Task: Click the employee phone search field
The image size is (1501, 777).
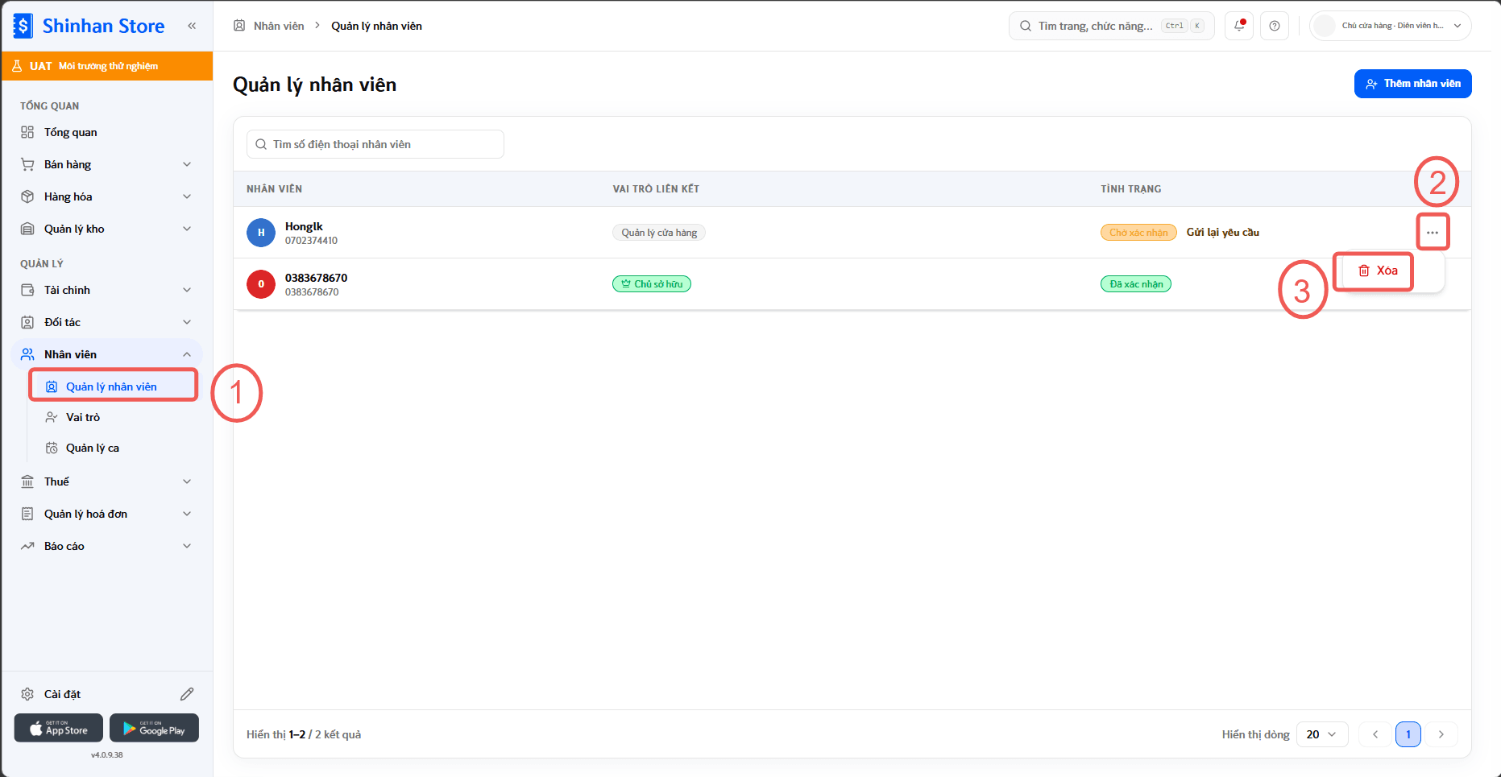Action: [375, 144]
